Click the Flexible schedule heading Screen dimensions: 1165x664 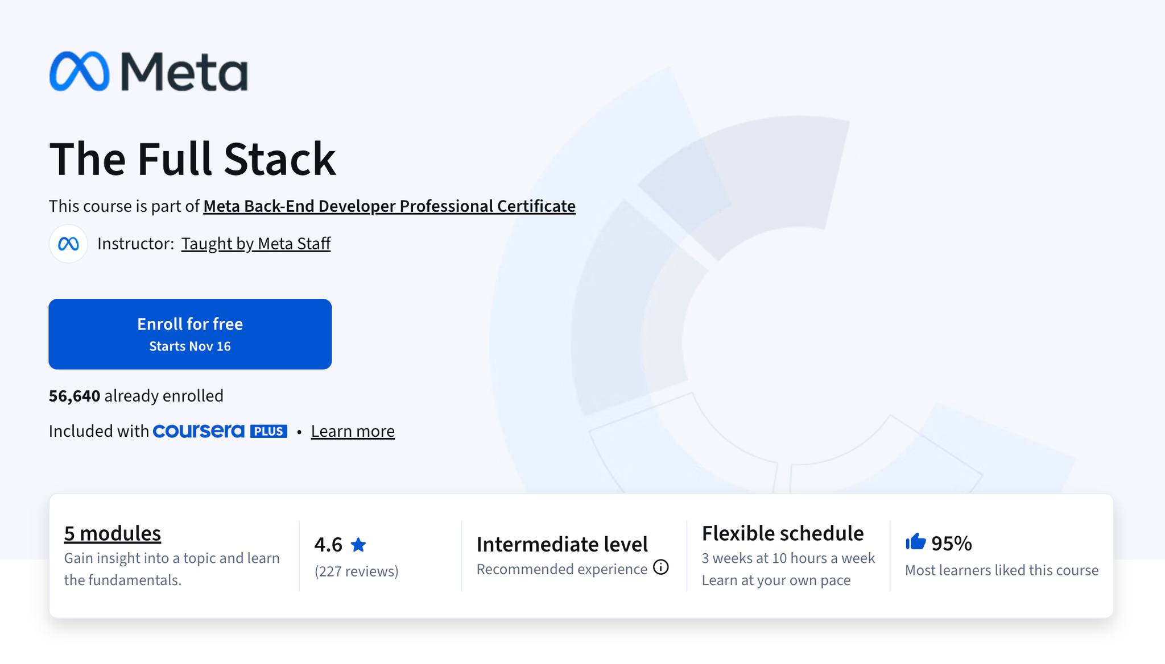783,533
